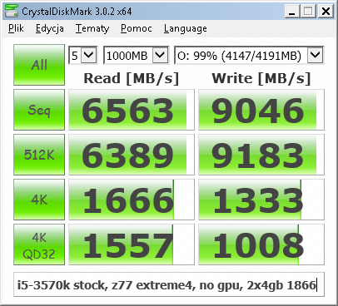This screenshot has width=338, height=306.
Task: Select the Seq write result 9046
Action: point(261,110)
